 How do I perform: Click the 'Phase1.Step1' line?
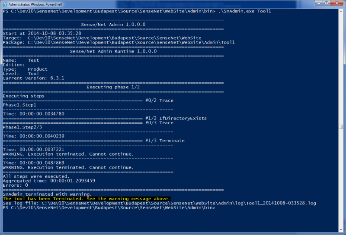19,105
